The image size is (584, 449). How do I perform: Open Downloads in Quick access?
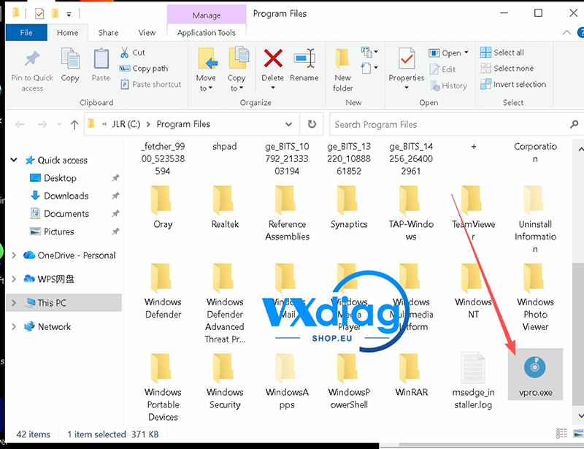(x=66, y=196)
